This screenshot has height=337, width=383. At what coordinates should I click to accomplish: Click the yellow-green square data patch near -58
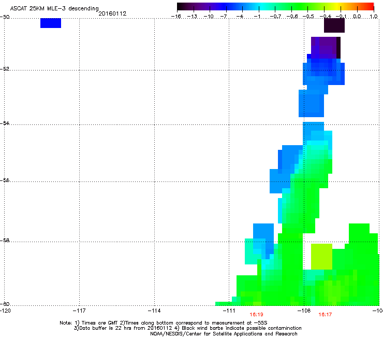pyautogui.click(x=321, y=257)
